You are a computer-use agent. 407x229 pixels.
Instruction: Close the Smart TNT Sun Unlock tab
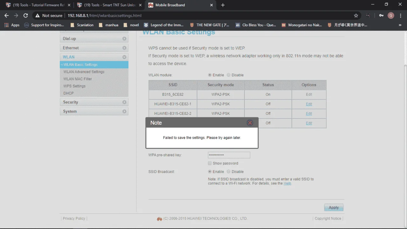pos(140,5)
